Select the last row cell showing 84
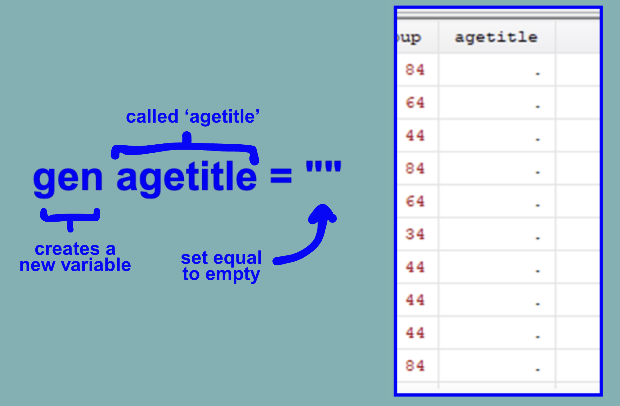Image resolution: width=620 pixels, height=406 pixels. tap(415, 366)
